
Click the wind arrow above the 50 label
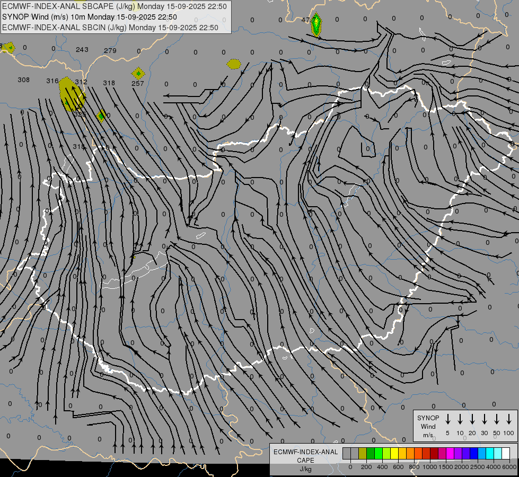click(497, 419)
